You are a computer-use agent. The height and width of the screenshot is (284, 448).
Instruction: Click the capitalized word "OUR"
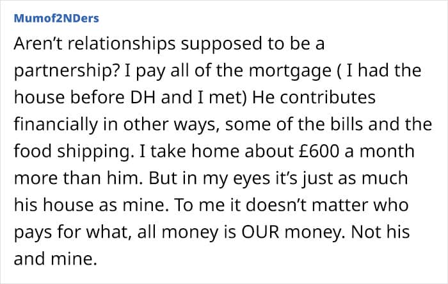[260, 232]
